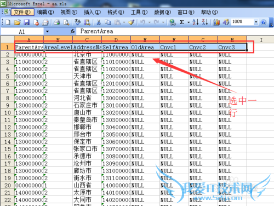Click cell containing OldArea

point(145,47)
